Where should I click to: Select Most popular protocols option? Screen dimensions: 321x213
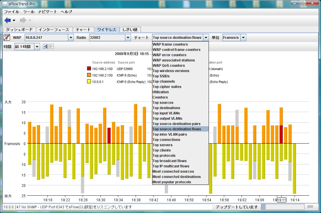[172, 182]
